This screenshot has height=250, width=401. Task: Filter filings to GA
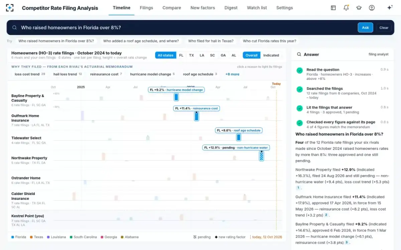(x=223, y=55)
